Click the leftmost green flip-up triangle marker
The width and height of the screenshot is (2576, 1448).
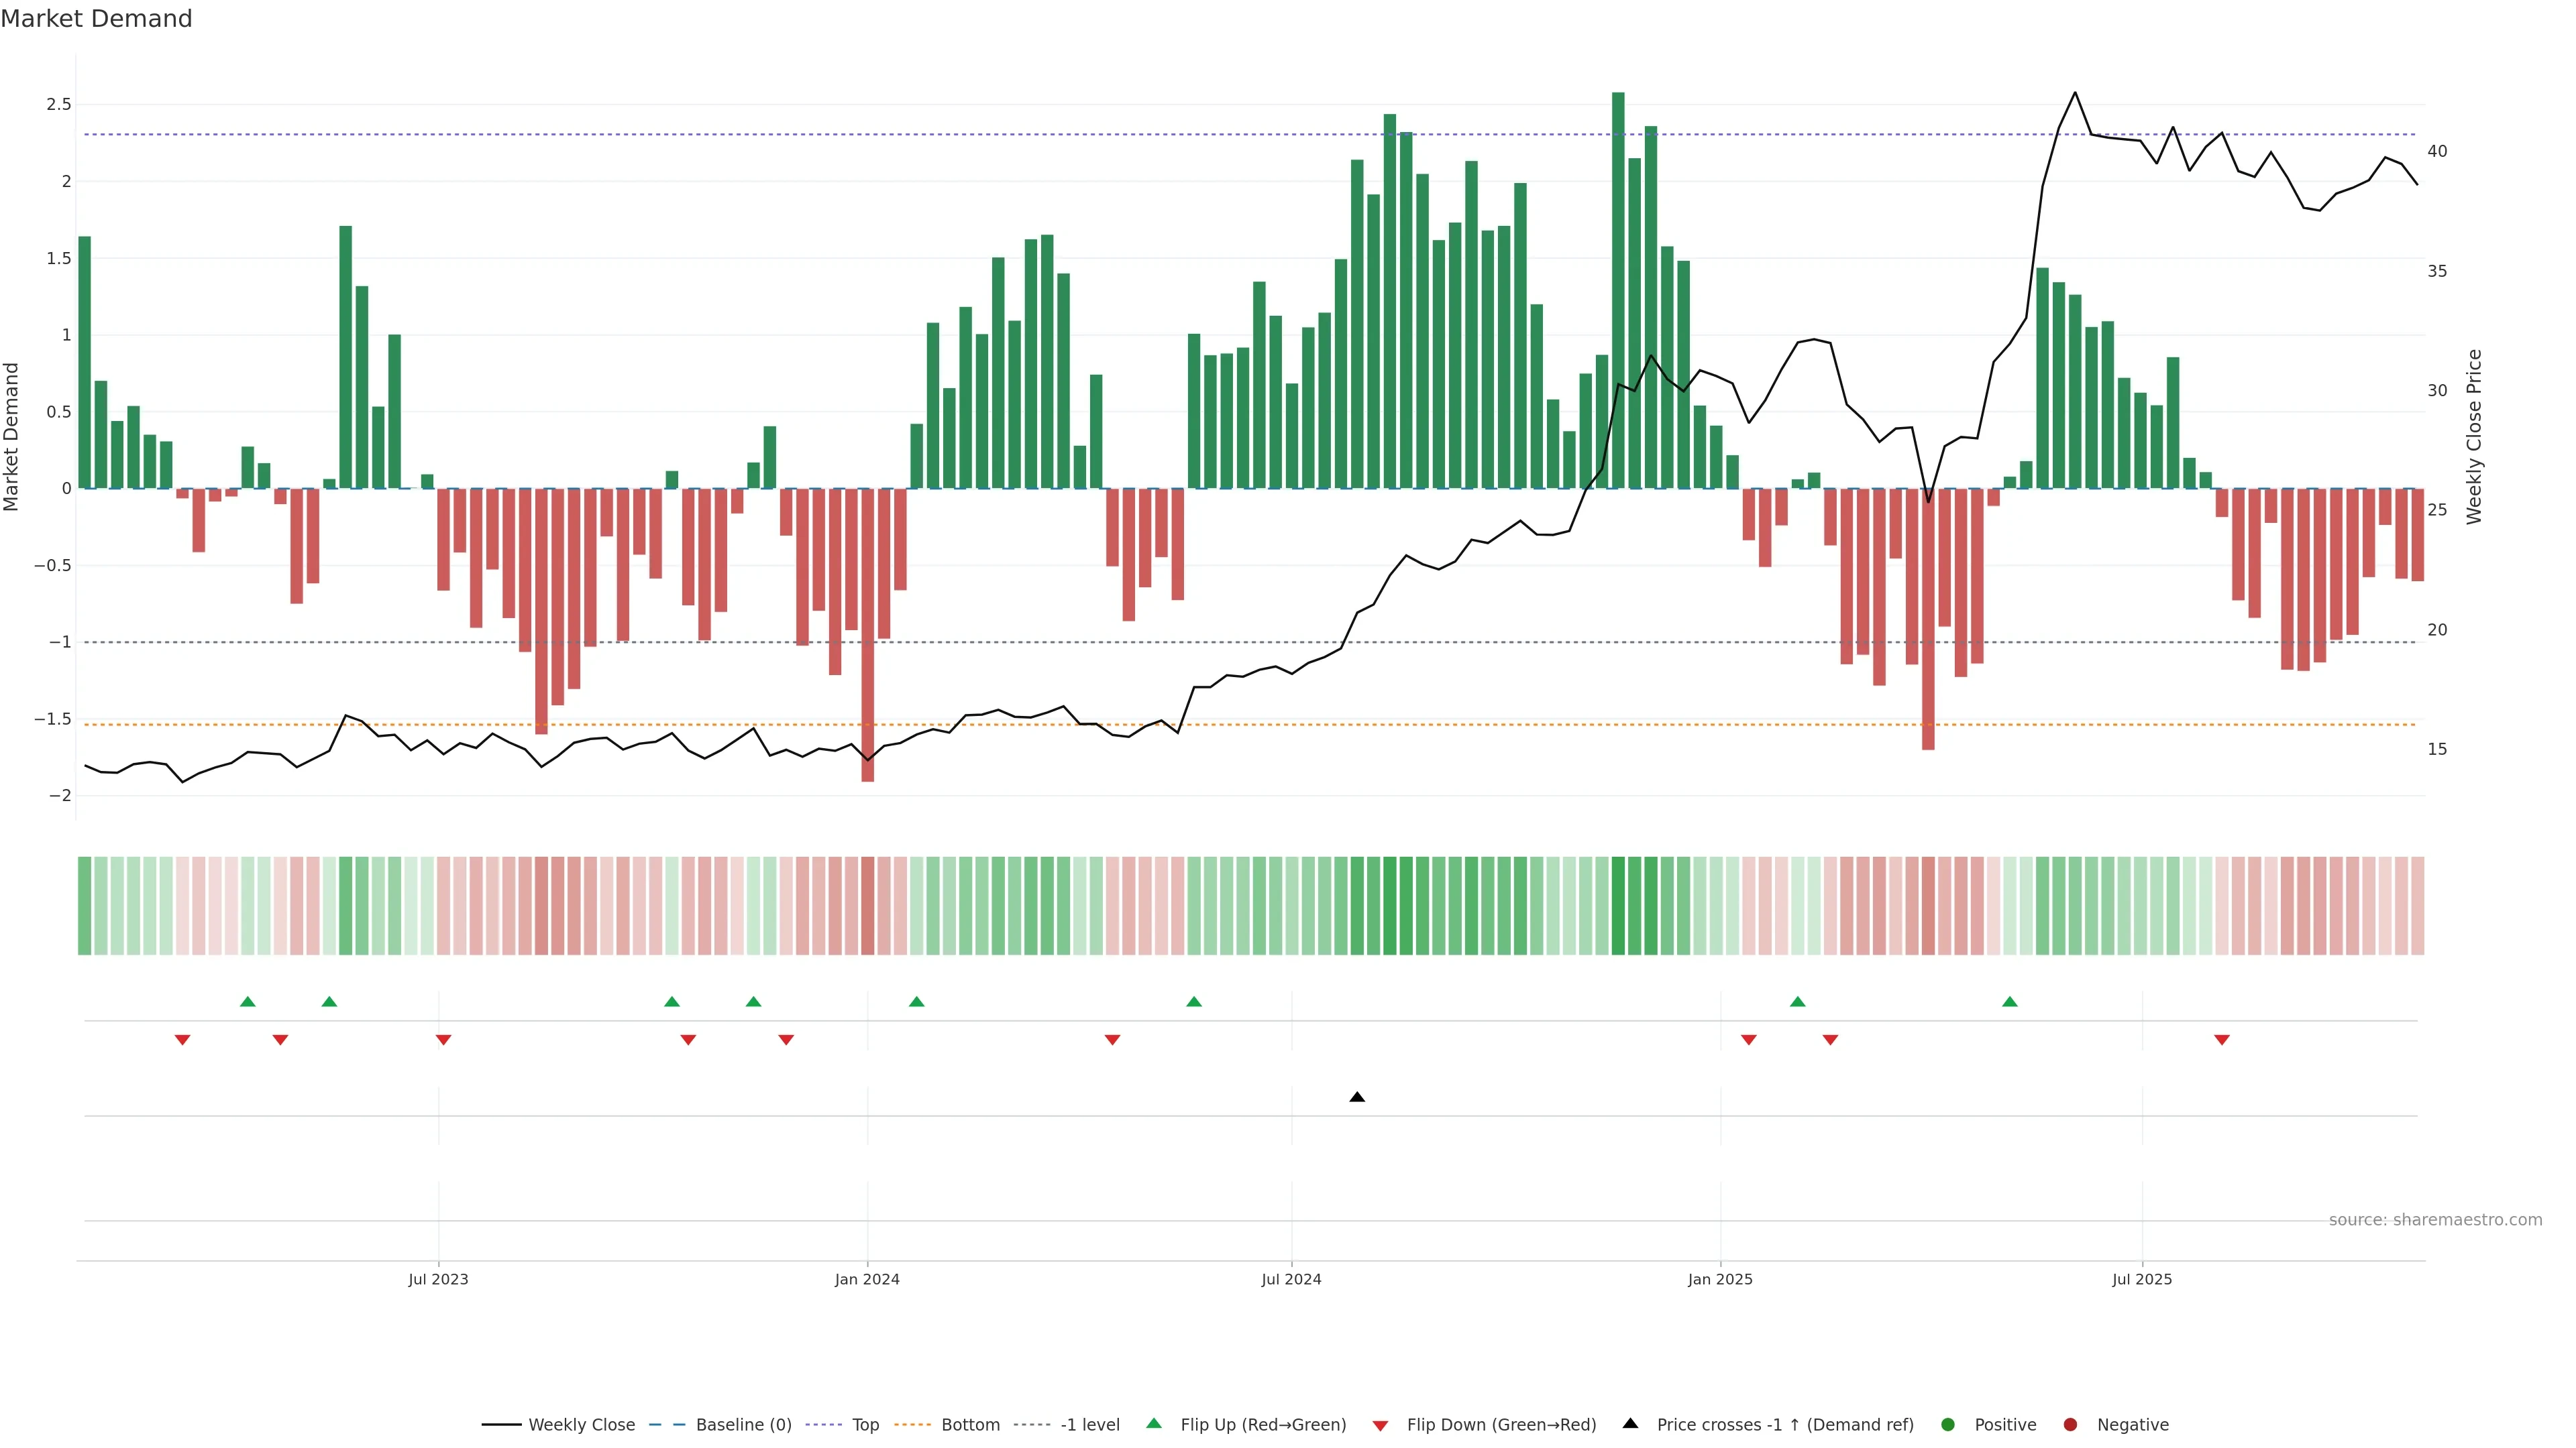tap(248, 1002)
